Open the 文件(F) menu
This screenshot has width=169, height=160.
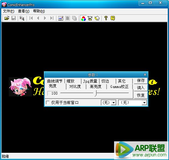tap(8, 11)
